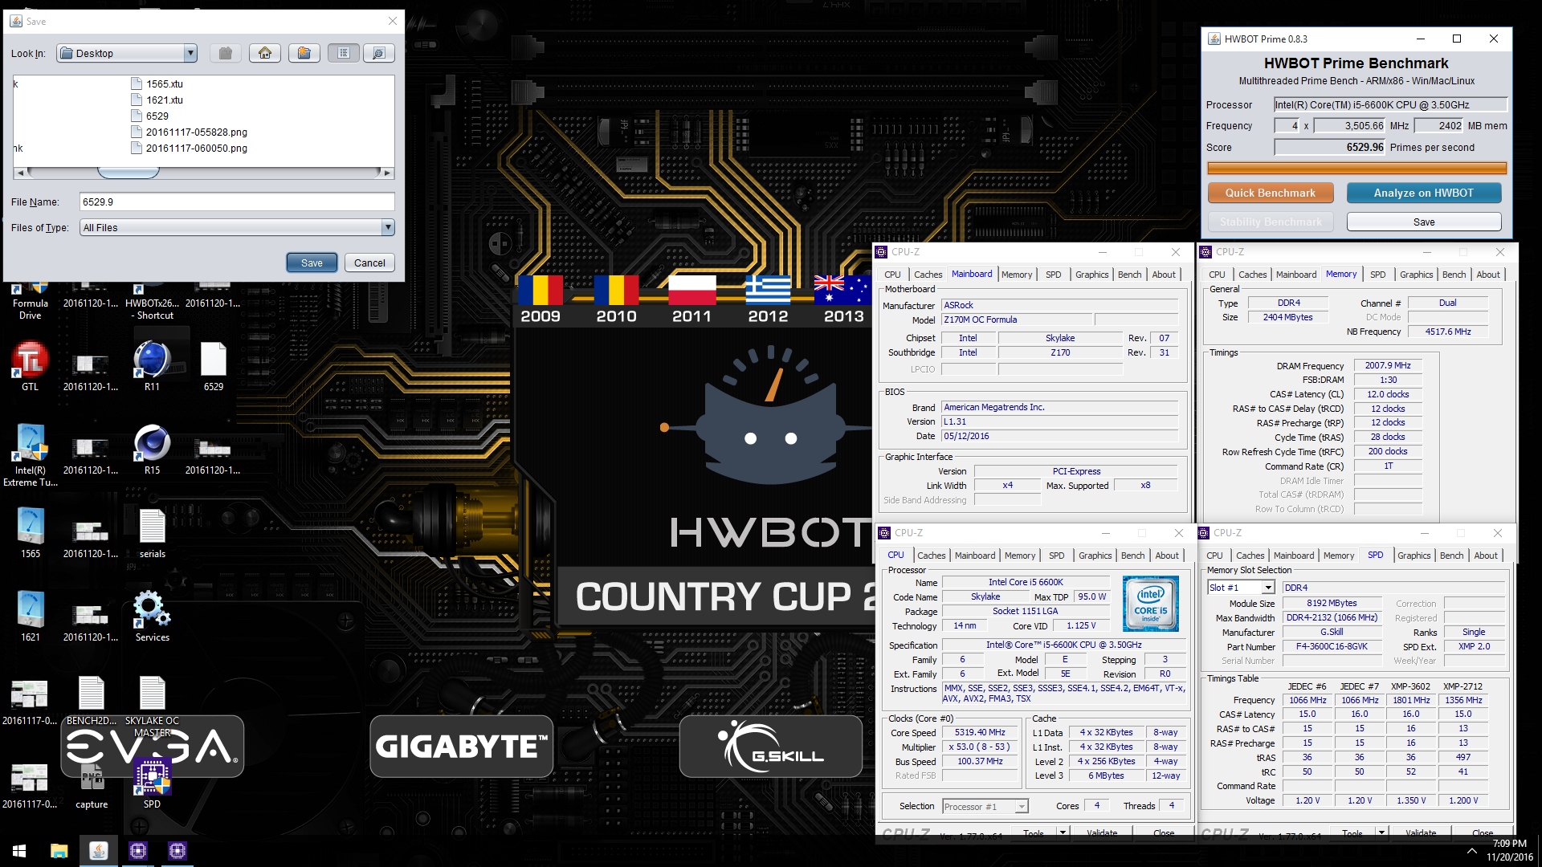Open serials text file on desktop

tap(153, 533)
